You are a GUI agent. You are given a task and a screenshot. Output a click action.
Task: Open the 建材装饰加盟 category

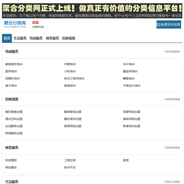tap(73, 119)
